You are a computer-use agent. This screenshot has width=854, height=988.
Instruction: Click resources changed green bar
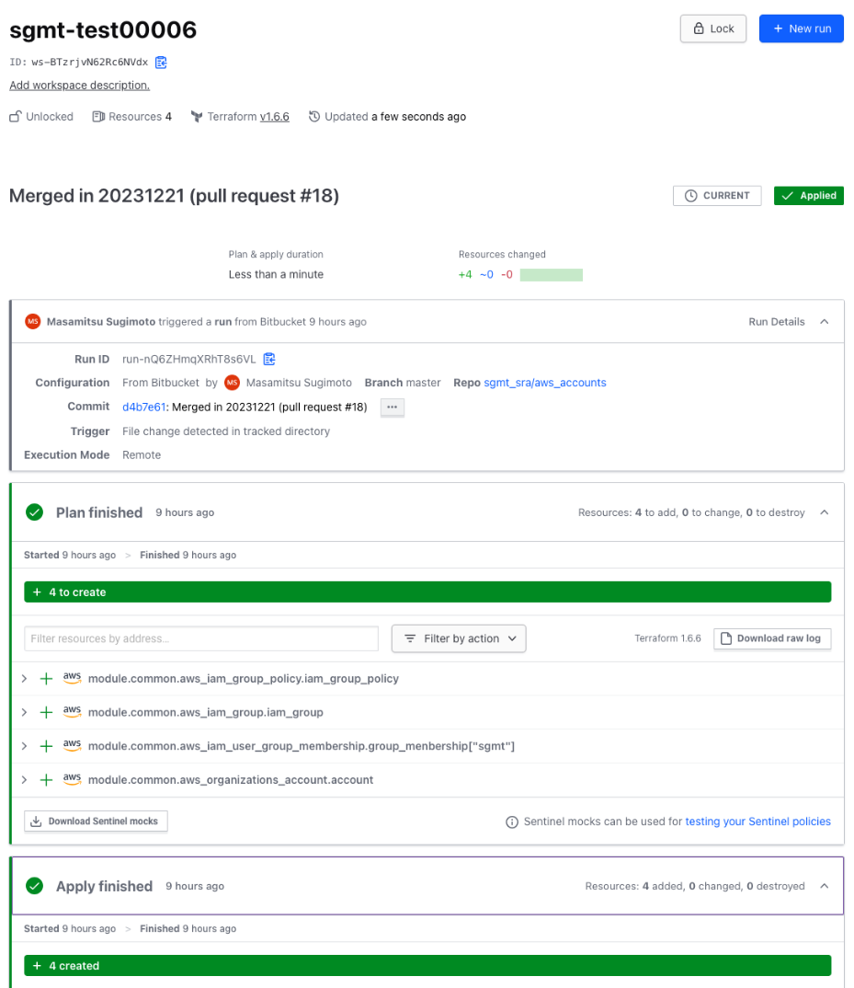coord(551,275)
